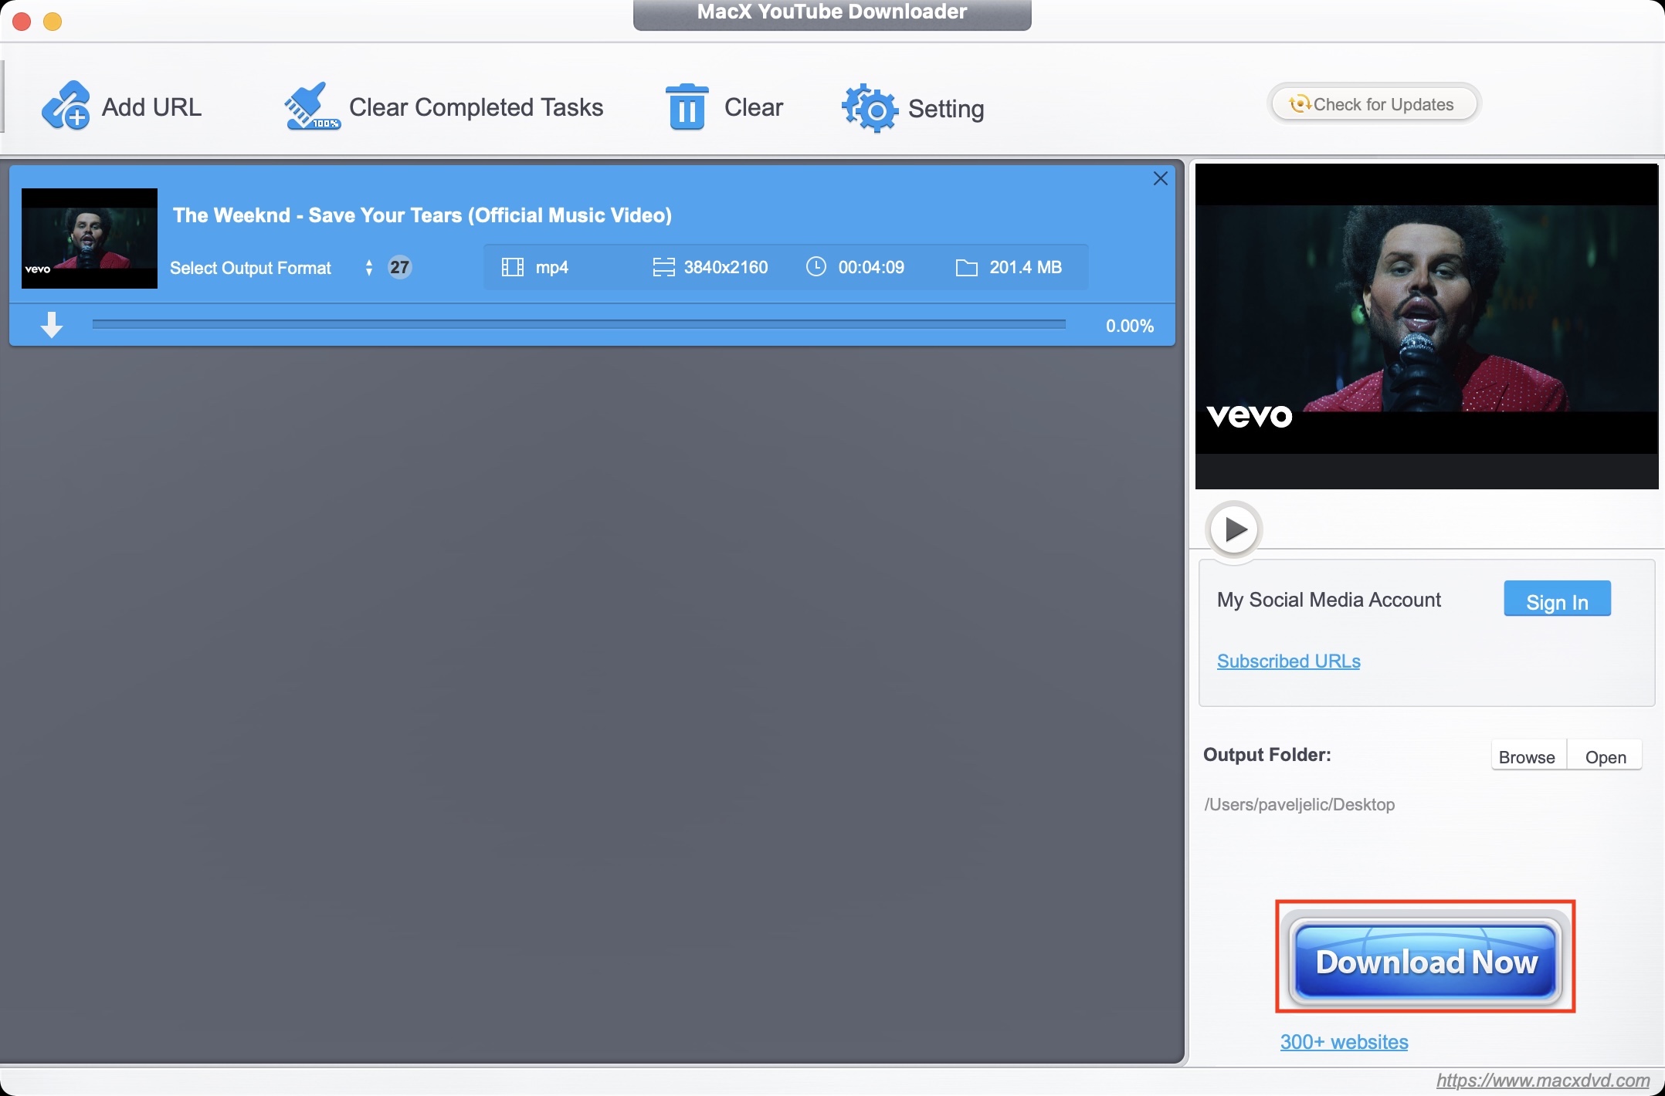Open the Setting gear icon

tap(870, 107)
